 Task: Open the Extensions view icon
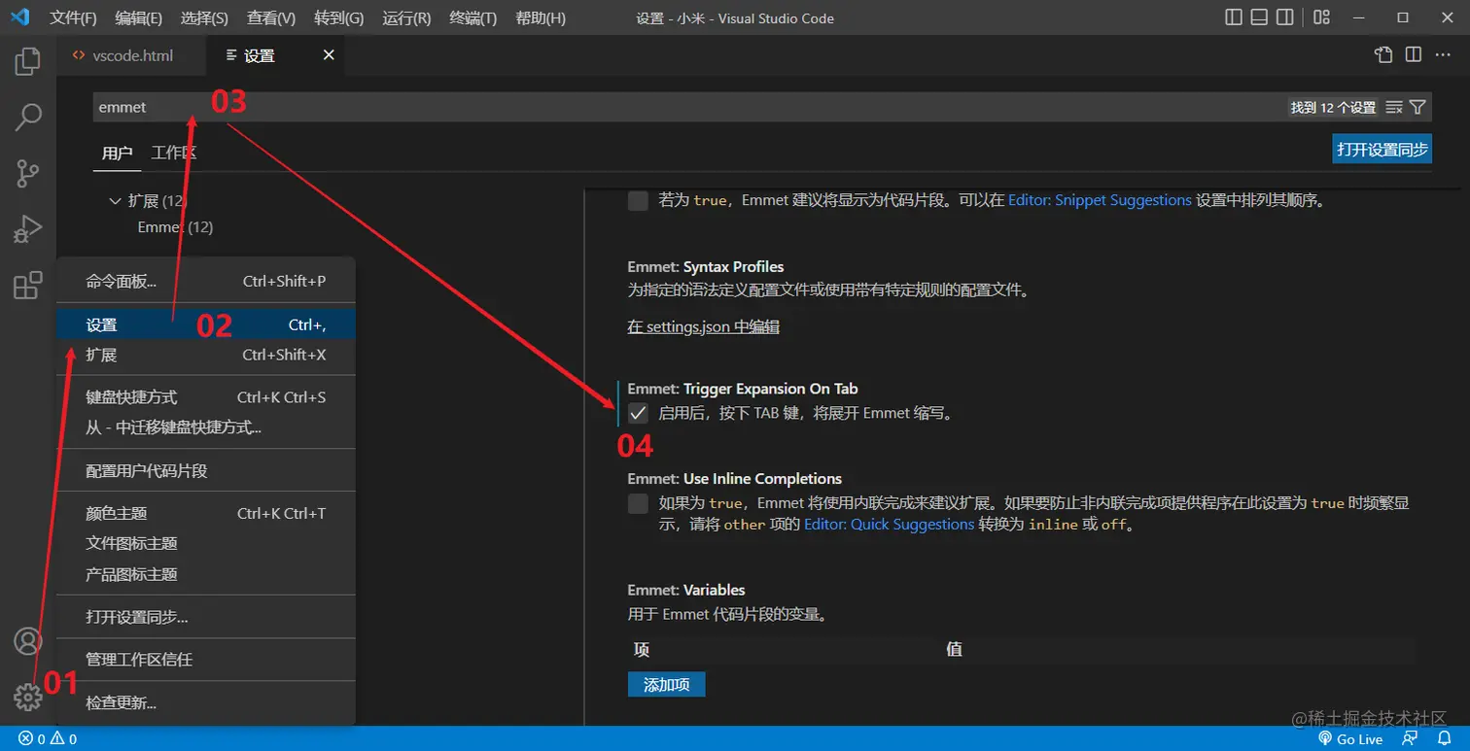28,286
